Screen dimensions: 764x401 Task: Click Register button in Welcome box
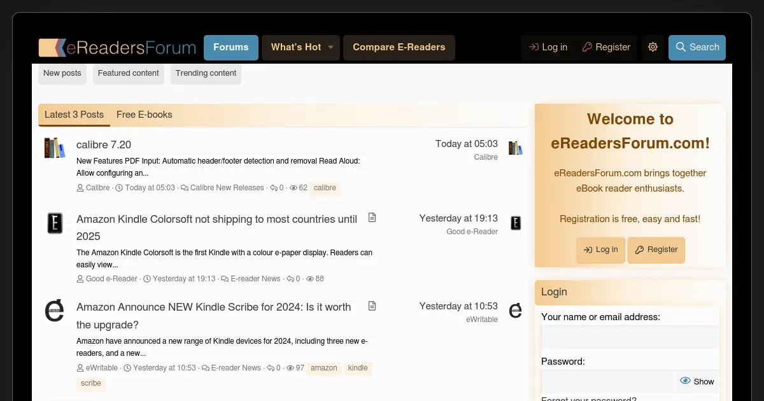(x=656, y=250)
